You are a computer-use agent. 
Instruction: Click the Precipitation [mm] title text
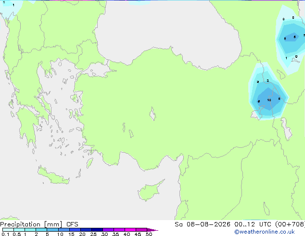click(x=31, y=224)
